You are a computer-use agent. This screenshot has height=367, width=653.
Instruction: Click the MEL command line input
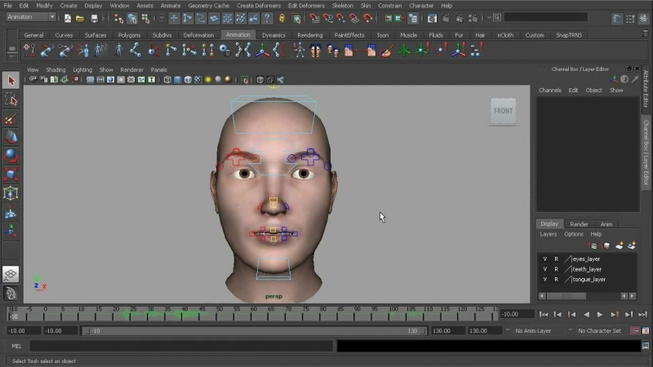(x=181, y=346)
